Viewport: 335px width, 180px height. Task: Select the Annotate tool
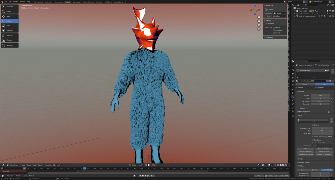coord(10,35)
